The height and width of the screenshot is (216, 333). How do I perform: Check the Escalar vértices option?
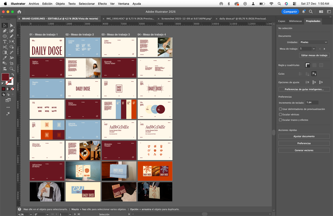[x=280, y=114]
